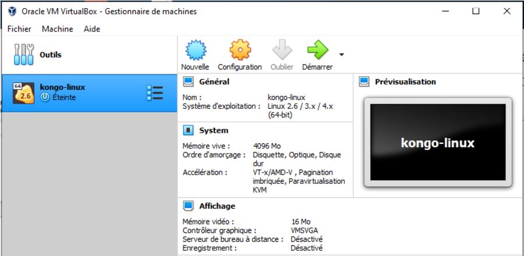The image size is (524, 256).
Task: Click the Affichage section display icon
Action: (x=189, y=206)
